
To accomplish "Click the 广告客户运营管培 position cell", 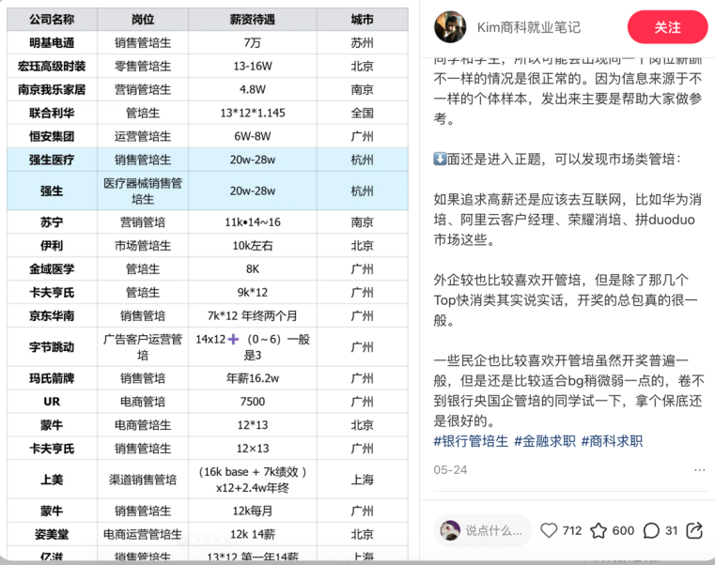I will (143, 347).
